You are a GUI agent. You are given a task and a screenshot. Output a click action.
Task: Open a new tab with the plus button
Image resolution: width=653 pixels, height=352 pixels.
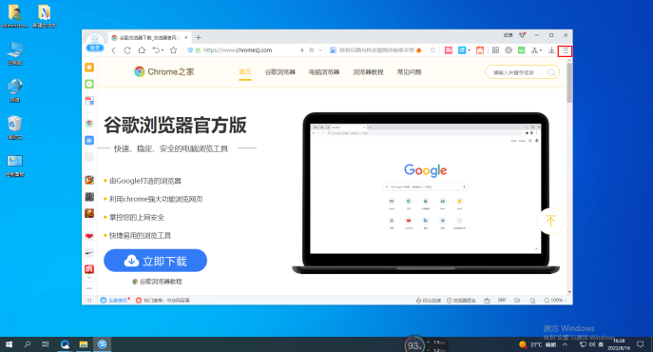(199, 37)
